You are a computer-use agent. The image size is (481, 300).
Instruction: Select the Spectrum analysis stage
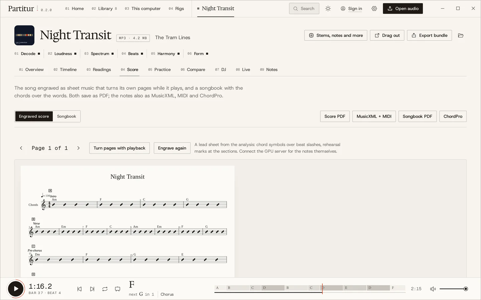coord(99,54)
